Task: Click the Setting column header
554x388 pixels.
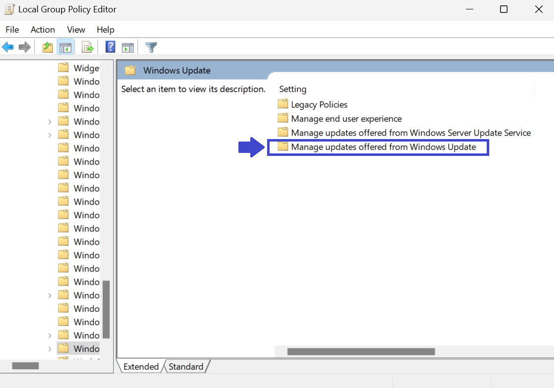Action: [293, 89]
